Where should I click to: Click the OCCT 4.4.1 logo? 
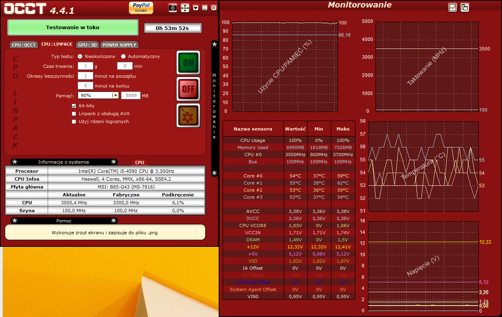(39, 9)
